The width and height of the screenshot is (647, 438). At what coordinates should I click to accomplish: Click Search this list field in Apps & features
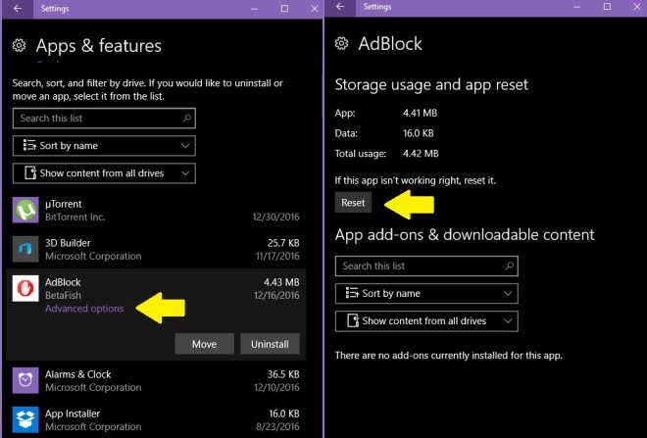pos(104,119)
